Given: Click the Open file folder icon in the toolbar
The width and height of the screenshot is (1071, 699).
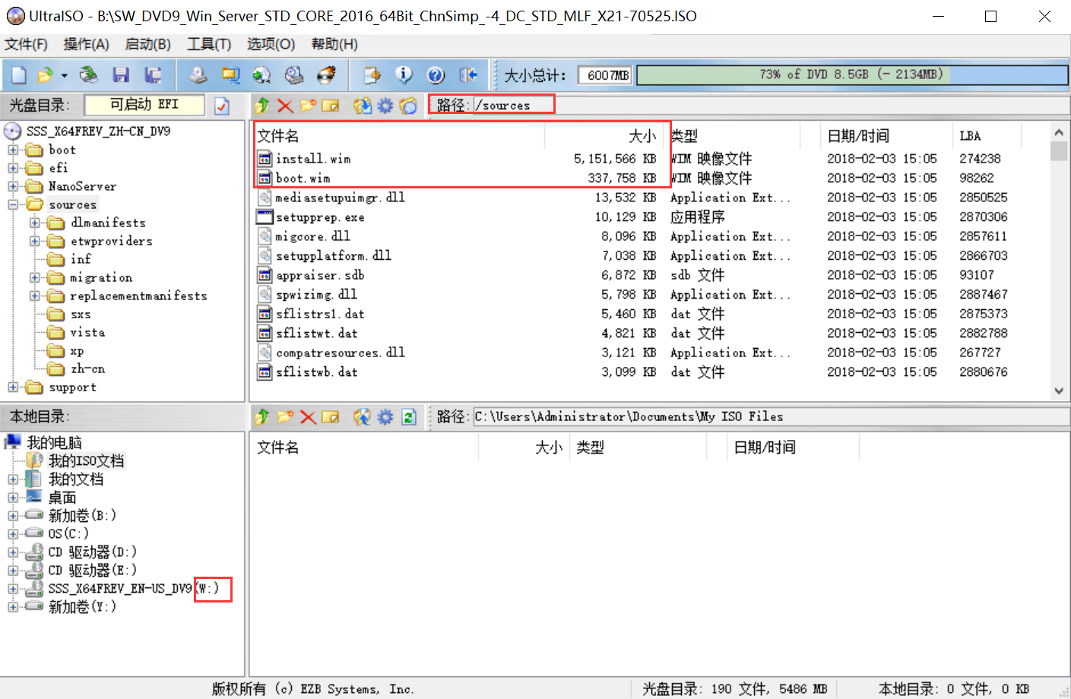Looking at the screenshot, I should 45,74.
